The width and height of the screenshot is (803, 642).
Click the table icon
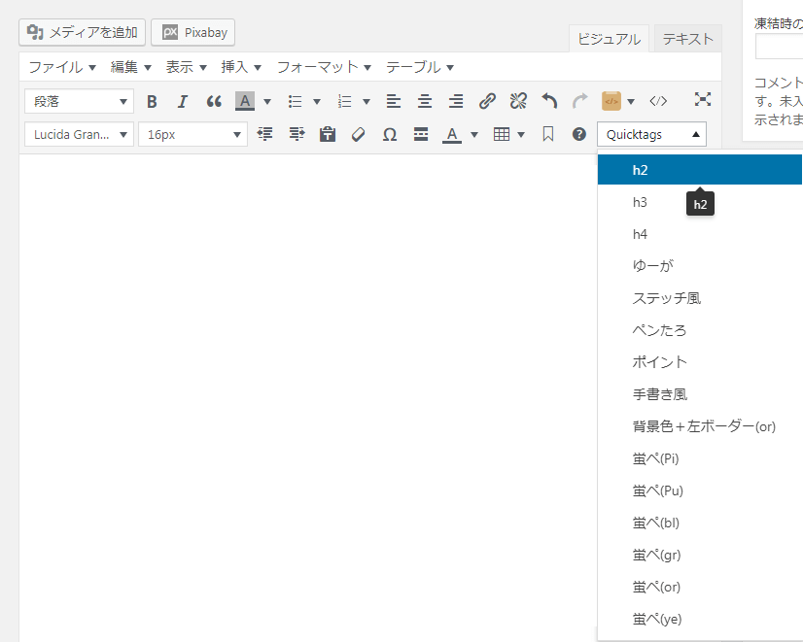tap(502, 134)
